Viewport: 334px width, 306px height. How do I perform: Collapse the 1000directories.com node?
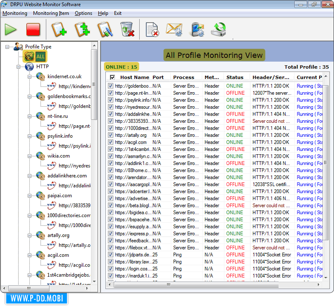(30, 215)
